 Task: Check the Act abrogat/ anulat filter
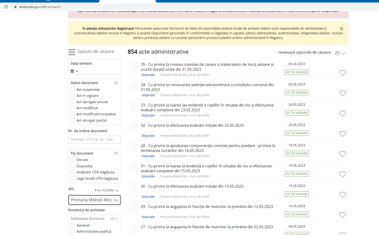[x=73, y=101]
